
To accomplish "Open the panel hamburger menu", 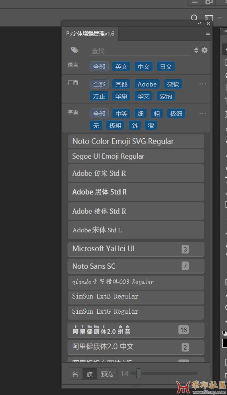I will point(208,33).
